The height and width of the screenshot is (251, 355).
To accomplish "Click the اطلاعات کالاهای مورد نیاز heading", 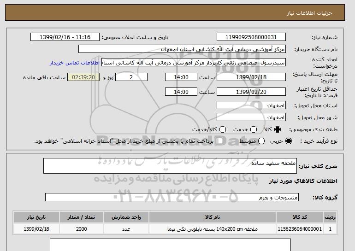I will 303,181.
